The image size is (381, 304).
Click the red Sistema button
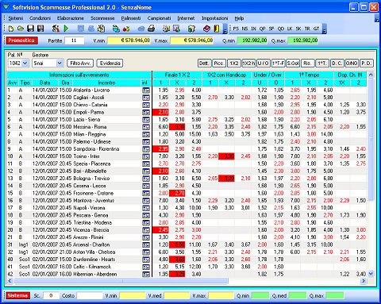click(x=17, y=295)
